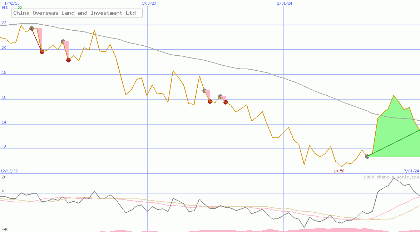The image size is (420, 232).
Task: Select the second grey trade entry marker
Action: coord(63,42)
